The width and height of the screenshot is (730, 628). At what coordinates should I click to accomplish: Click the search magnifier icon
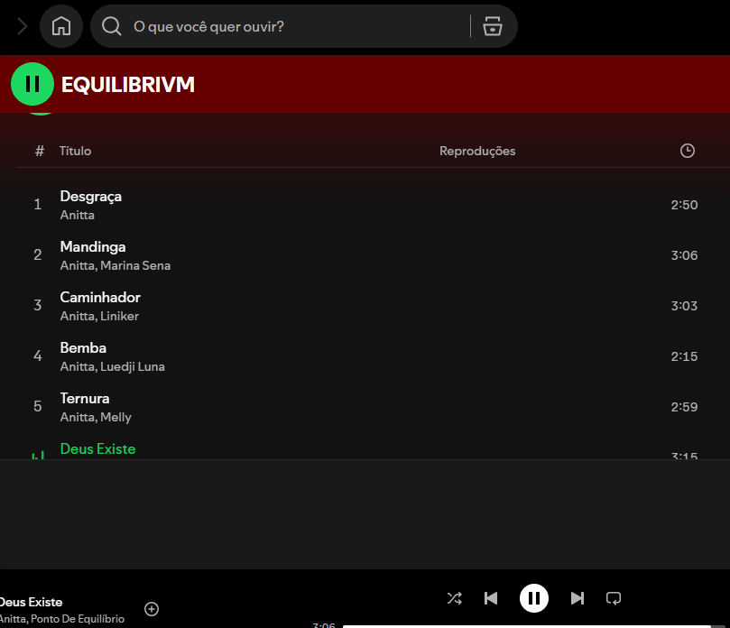point(112,26)
